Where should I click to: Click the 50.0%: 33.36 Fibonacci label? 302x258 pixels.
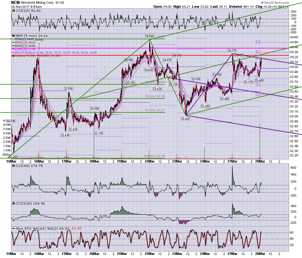[155, 96]
